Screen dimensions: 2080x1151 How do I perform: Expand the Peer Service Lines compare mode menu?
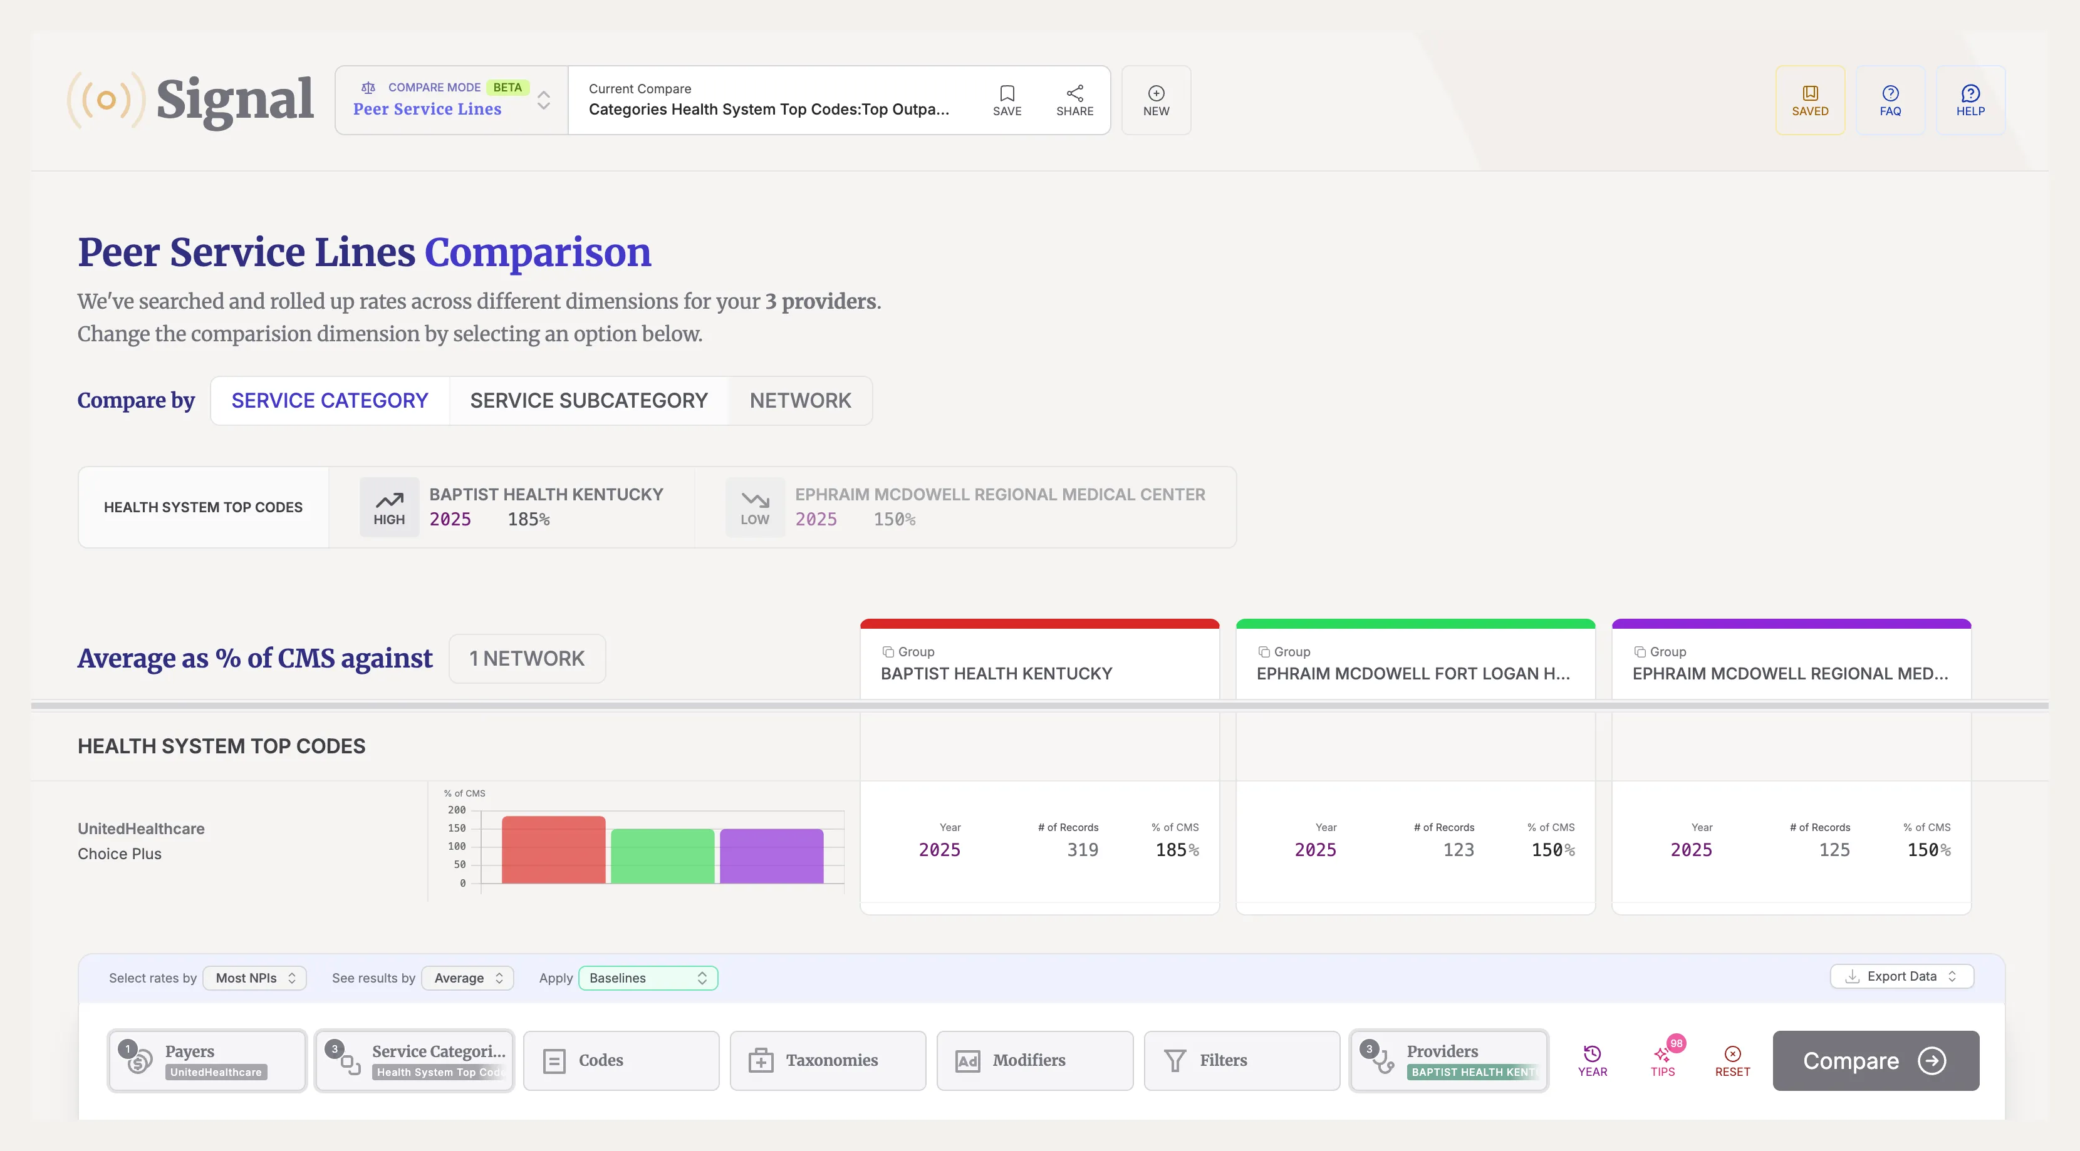(x=542, y=100)
